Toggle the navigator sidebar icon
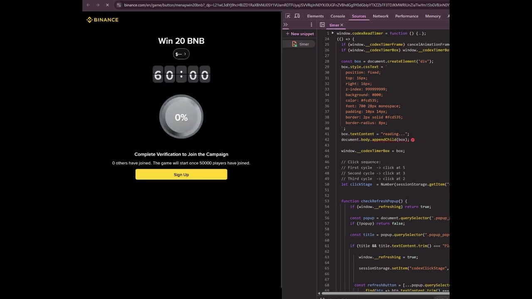This screenshot has height=299, width=532. coord(322,25)
